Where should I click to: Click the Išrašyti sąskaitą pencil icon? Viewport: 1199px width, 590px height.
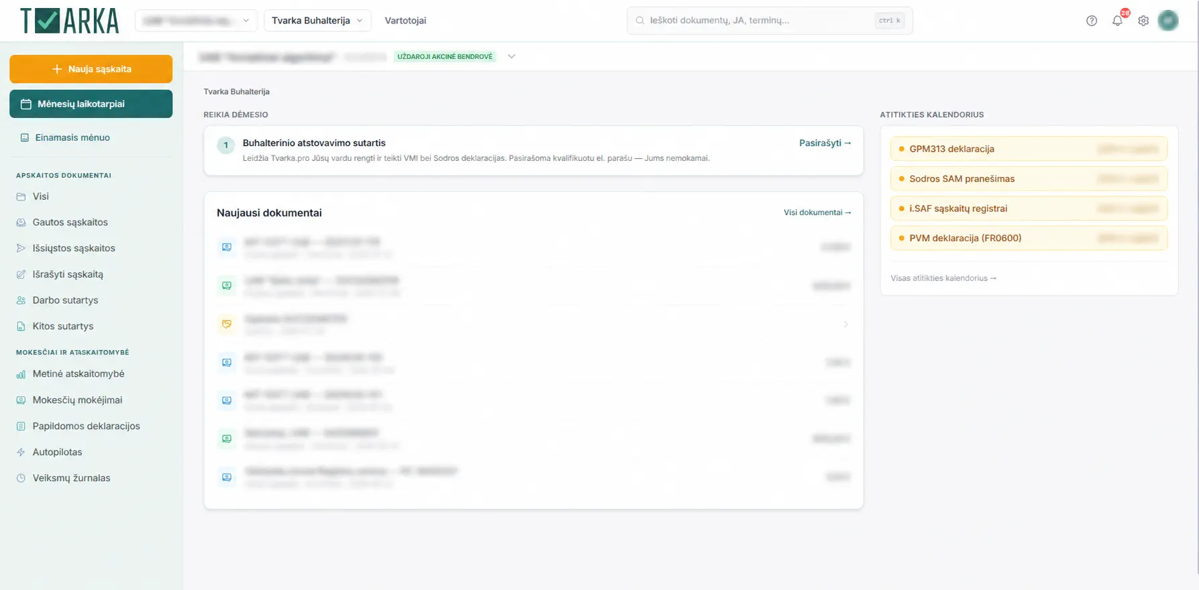point(21,274)
